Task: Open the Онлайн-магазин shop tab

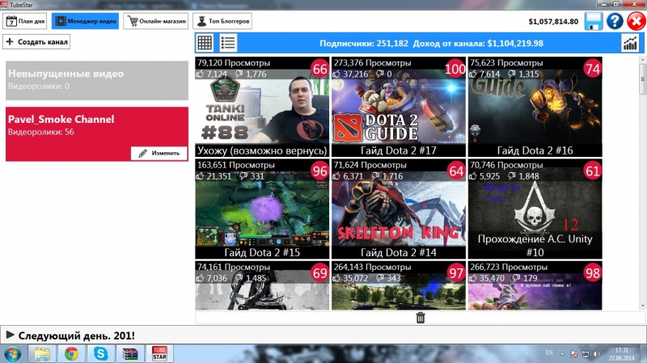Action: (x=156, y=21)
